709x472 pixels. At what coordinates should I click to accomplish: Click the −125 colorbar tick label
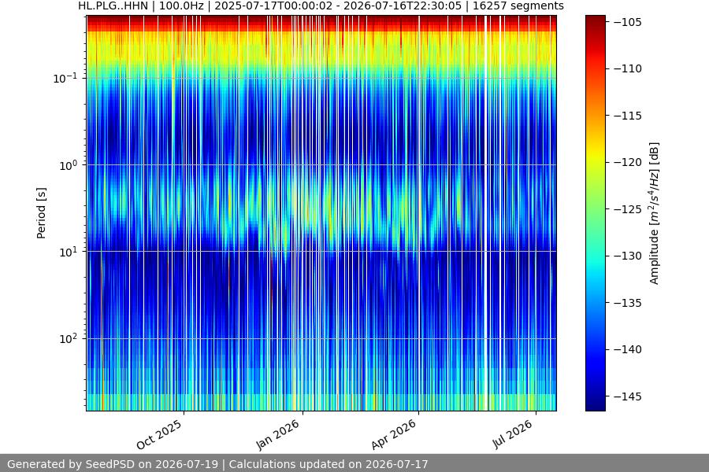click(628, 209)
